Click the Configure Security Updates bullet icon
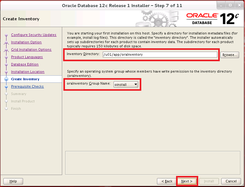This screenshot has width=245, height=187. pos(6,35)
